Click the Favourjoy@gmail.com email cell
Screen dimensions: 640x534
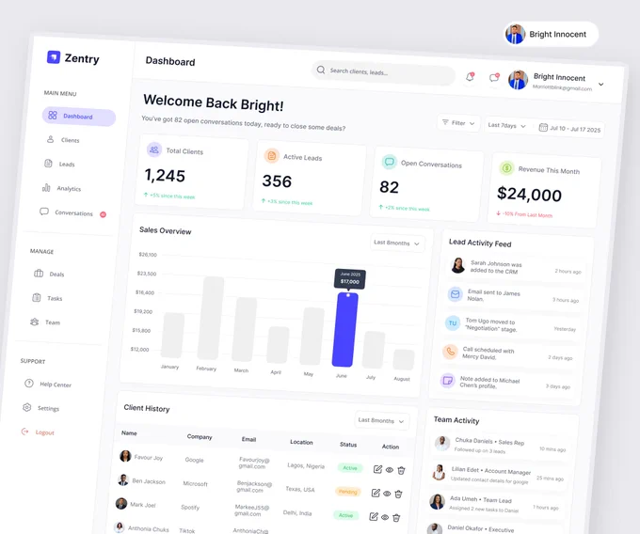click(254, 463)
